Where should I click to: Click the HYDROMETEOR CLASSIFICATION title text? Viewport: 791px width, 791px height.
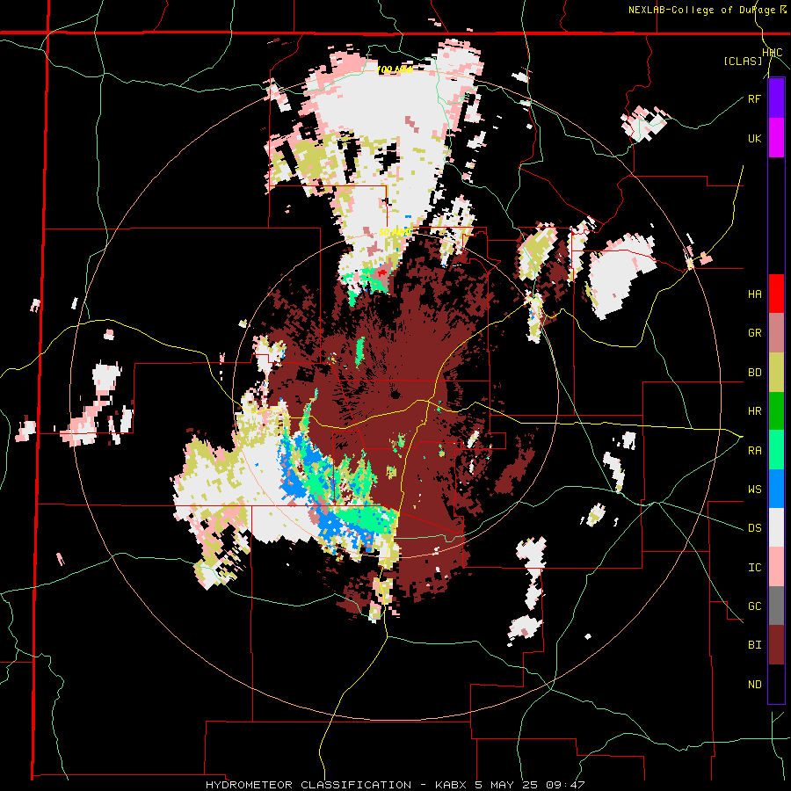tap(308, 785)
